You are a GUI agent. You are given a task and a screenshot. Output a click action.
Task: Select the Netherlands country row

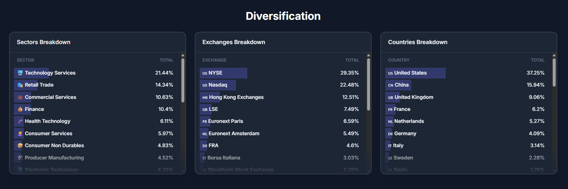(x=467, y=121)
